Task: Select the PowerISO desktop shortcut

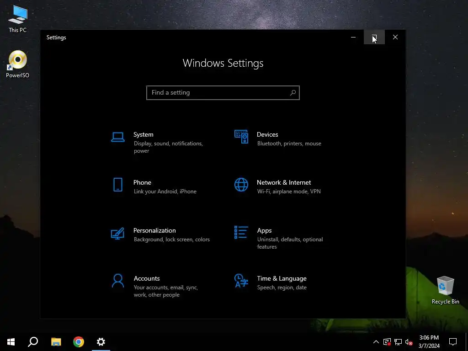Action: [18, 64]
